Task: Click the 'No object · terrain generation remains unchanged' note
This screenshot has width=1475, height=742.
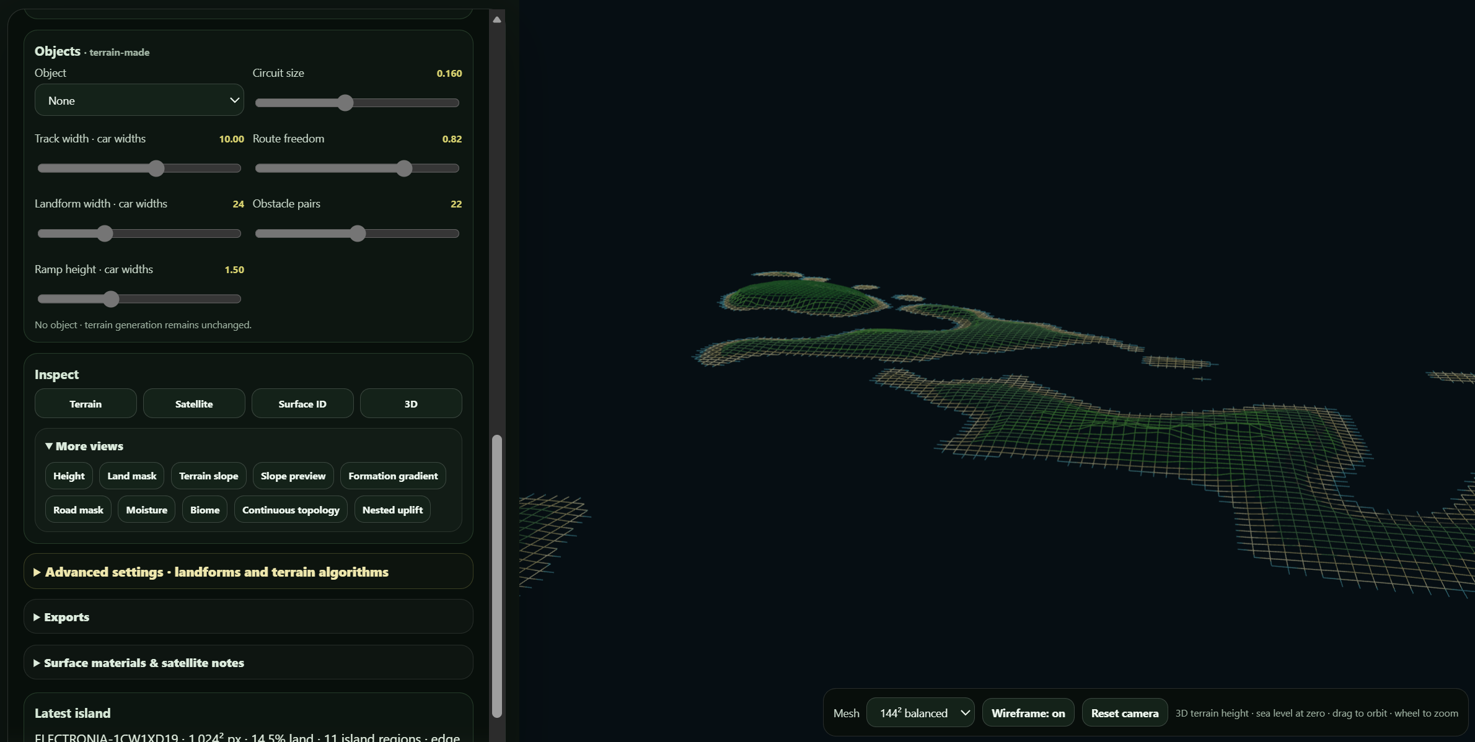Action: click(x=143, y=325)
